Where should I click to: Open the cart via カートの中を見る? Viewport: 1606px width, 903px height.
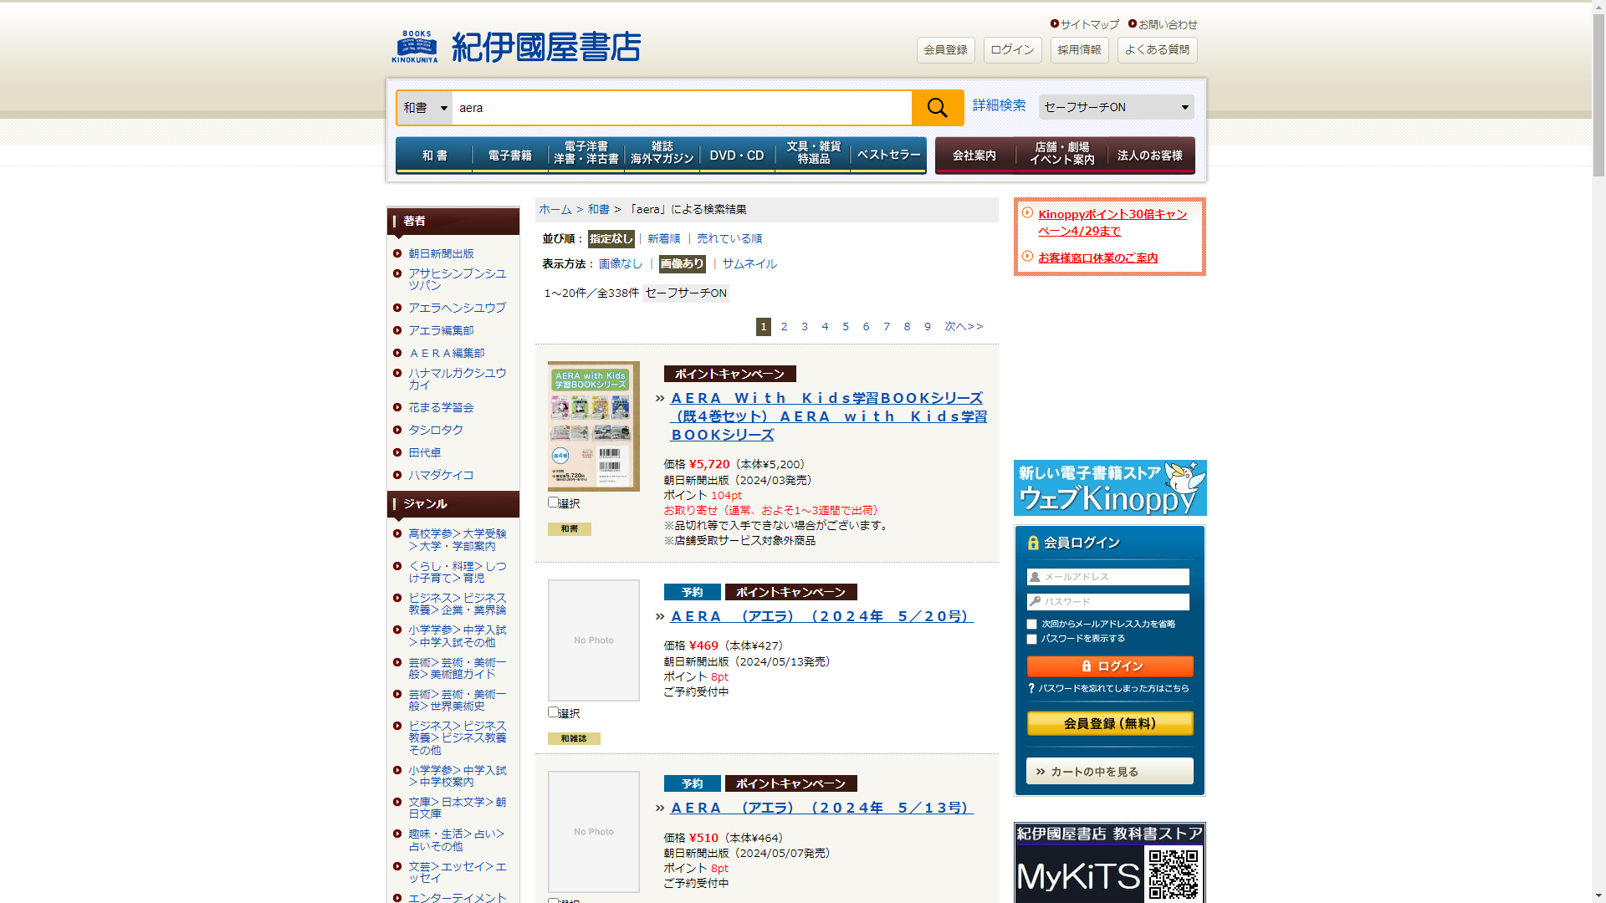point(1109,771)
